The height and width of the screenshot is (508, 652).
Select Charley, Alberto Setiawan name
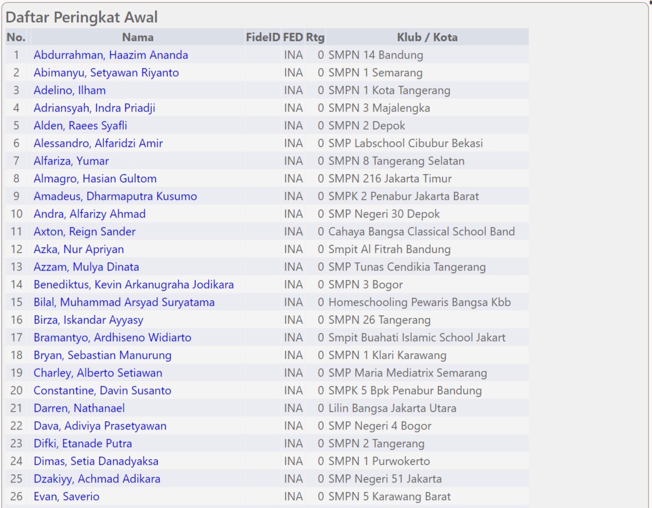click(98, 373)
